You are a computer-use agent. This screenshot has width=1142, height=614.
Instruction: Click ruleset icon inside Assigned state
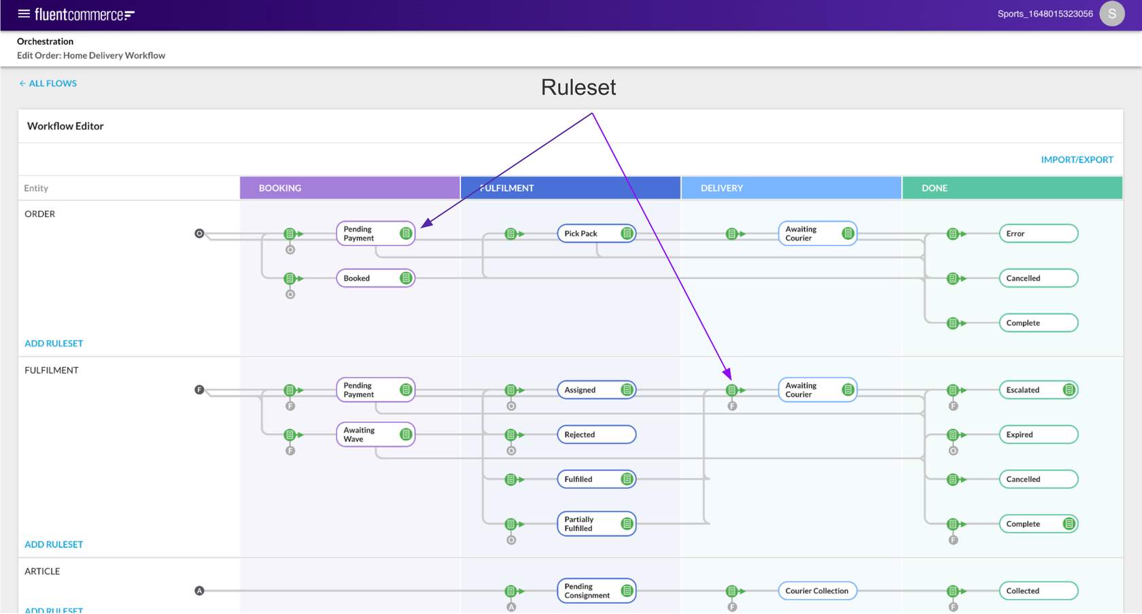(x=627, y=390)
